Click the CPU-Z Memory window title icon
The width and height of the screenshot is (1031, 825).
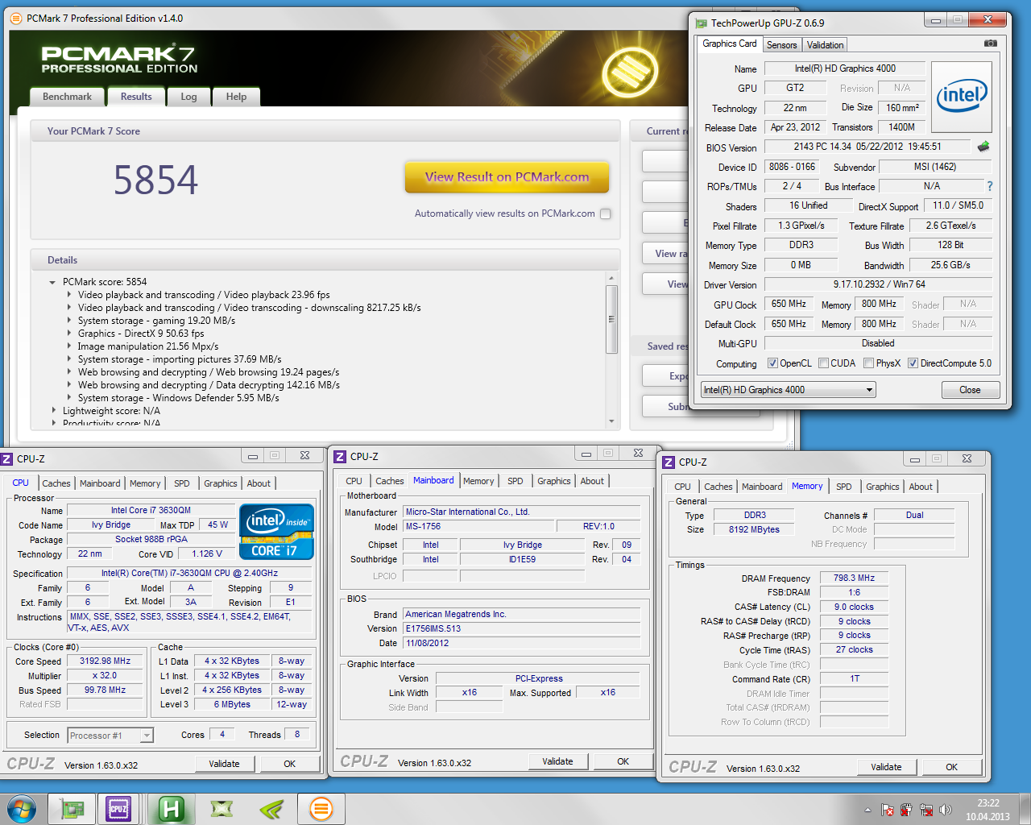[669, 462]
